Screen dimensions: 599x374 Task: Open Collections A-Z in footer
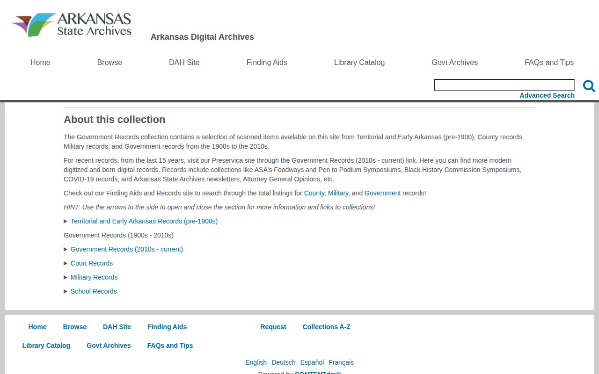327,327
